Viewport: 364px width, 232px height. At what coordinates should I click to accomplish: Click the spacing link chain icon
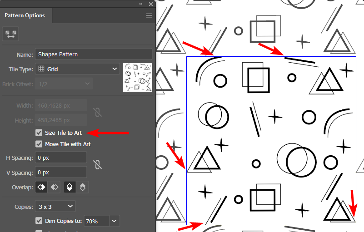(x=97, y=165)
